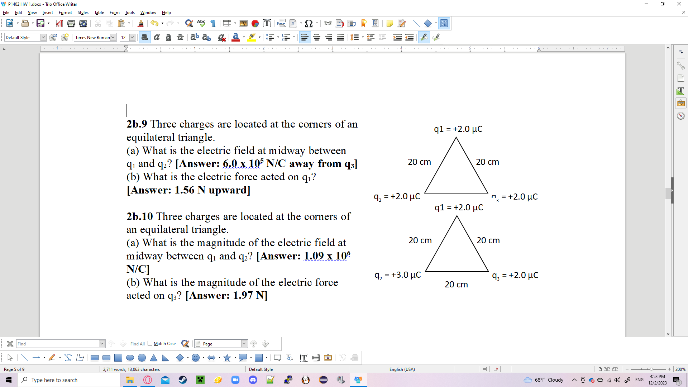The image size is (688, 387).
Task: Click Find All in the search bar
Action: (137, 344)
